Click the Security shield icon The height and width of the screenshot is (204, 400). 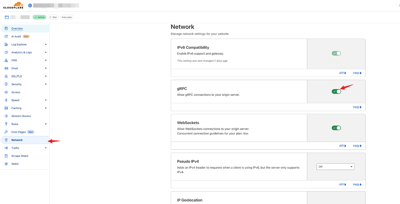[x=6, y=84]
